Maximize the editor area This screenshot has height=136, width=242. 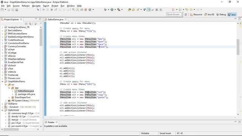click(239, 19)
